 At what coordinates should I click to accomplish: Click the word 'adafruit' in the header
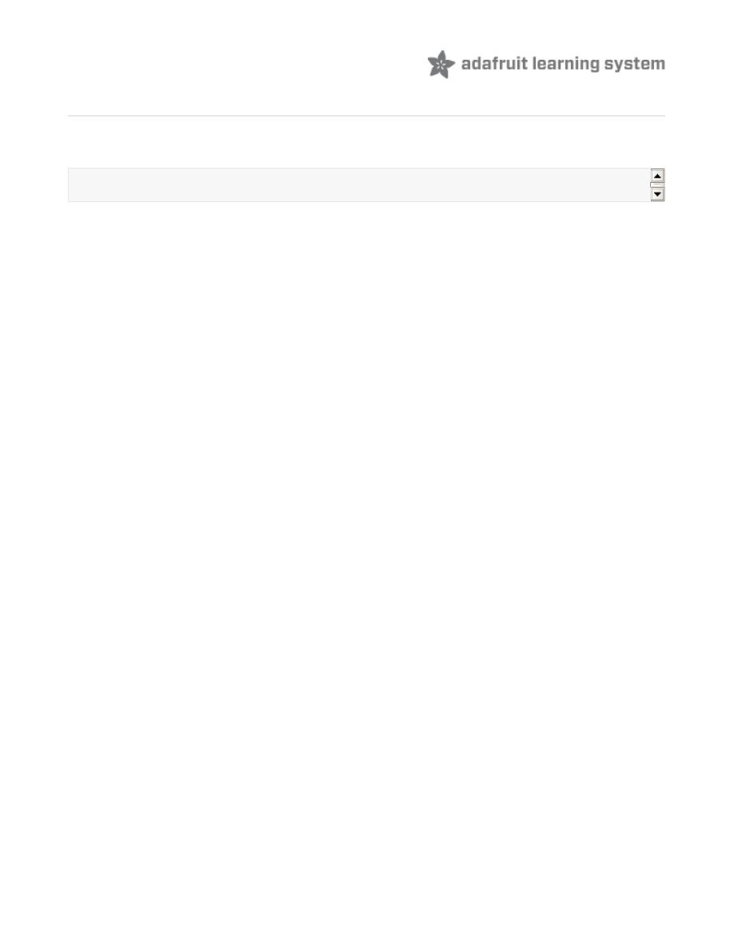[x=494, y=64]
